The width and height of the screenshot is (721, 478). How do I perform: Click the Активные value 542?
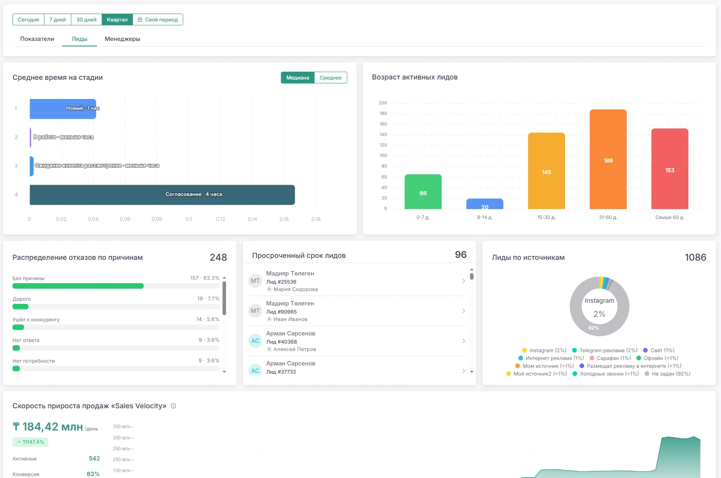(x=94, y=459)
